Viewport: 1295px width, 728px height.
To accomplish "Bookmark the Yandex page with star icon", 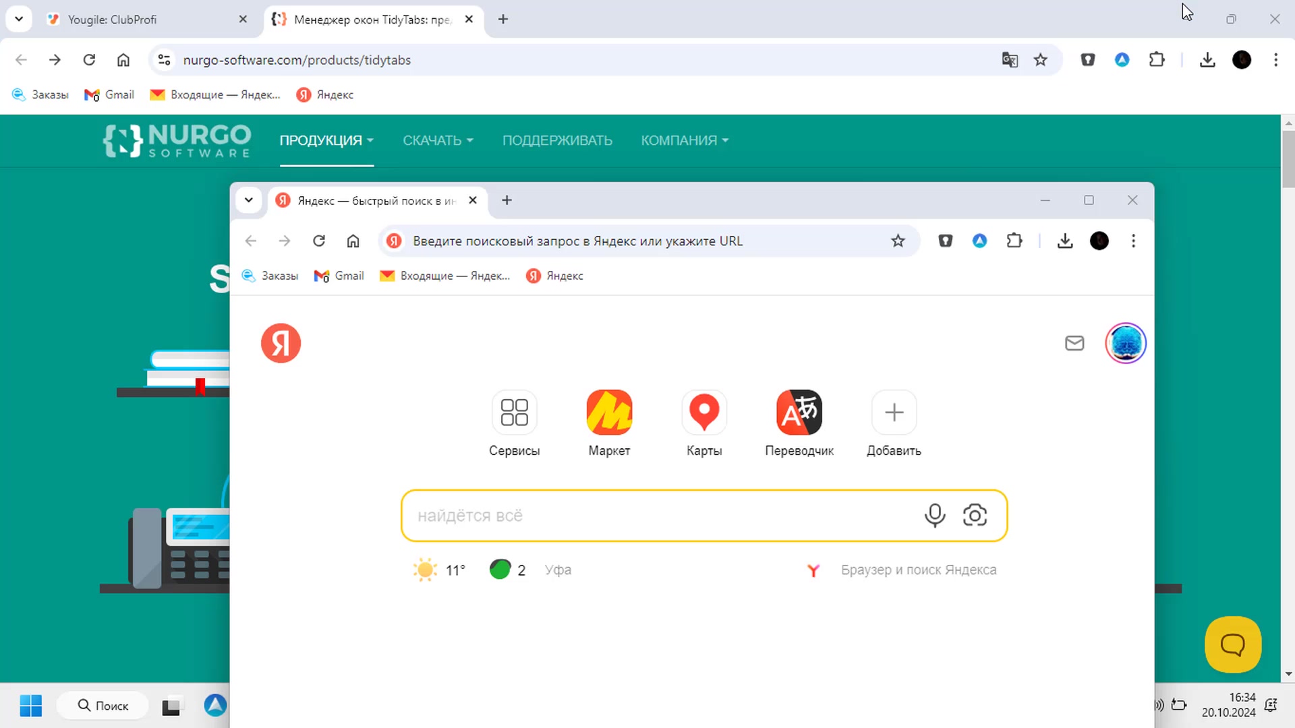I will click(898, 241).
